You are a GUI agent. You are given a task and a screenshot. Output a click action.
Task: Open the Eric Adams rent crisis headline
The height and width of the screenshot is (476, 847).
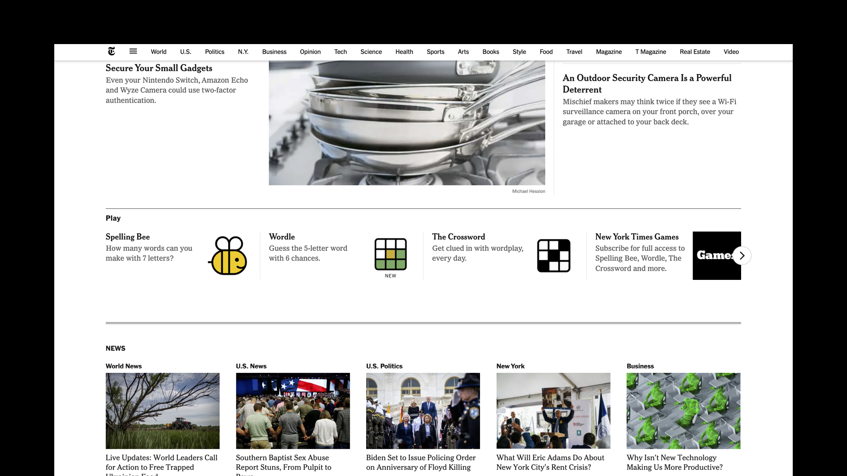point(550,462)
